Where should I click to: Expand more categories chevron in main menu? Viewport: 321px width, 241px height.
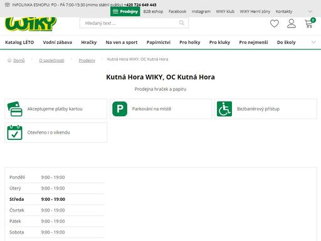tap(313, 42)
